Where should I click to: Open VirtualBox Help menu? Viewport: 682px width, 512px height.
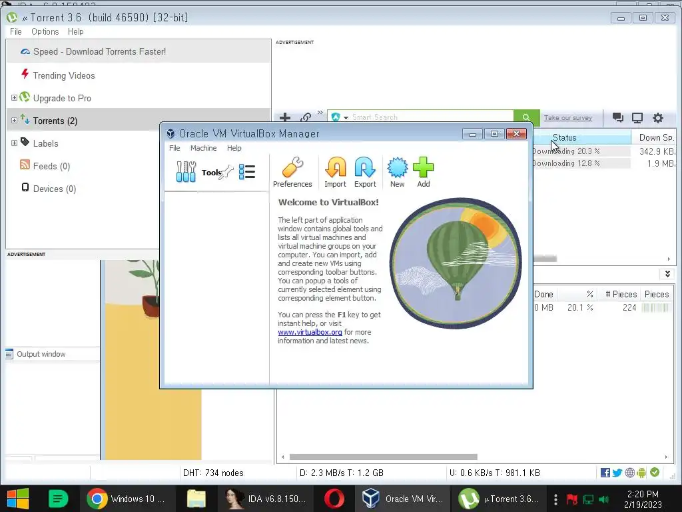(234, 148)
